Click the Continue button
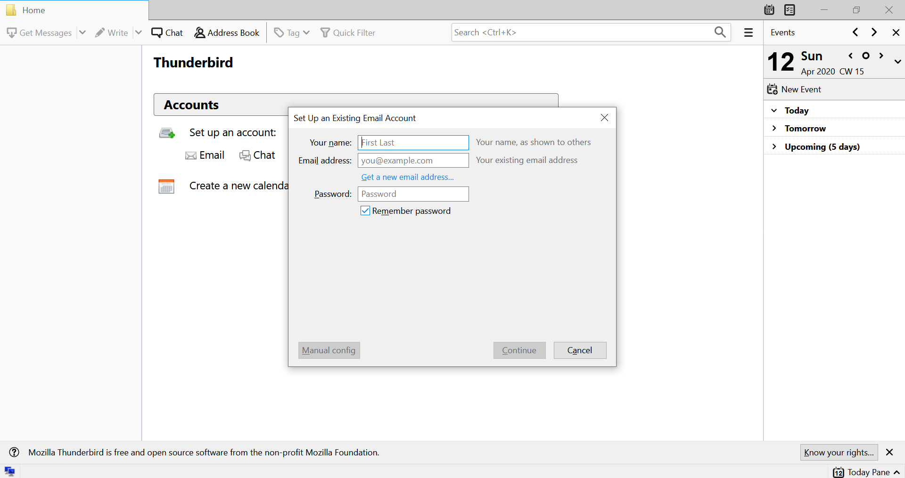 click(x=519, y=350)
